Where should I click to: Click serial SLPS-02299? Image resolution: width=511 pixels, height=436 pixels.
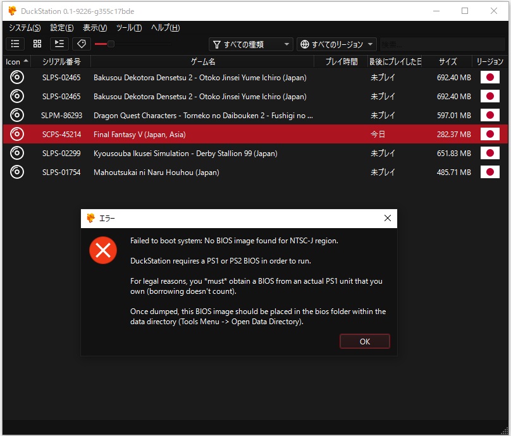pos(61,154)
